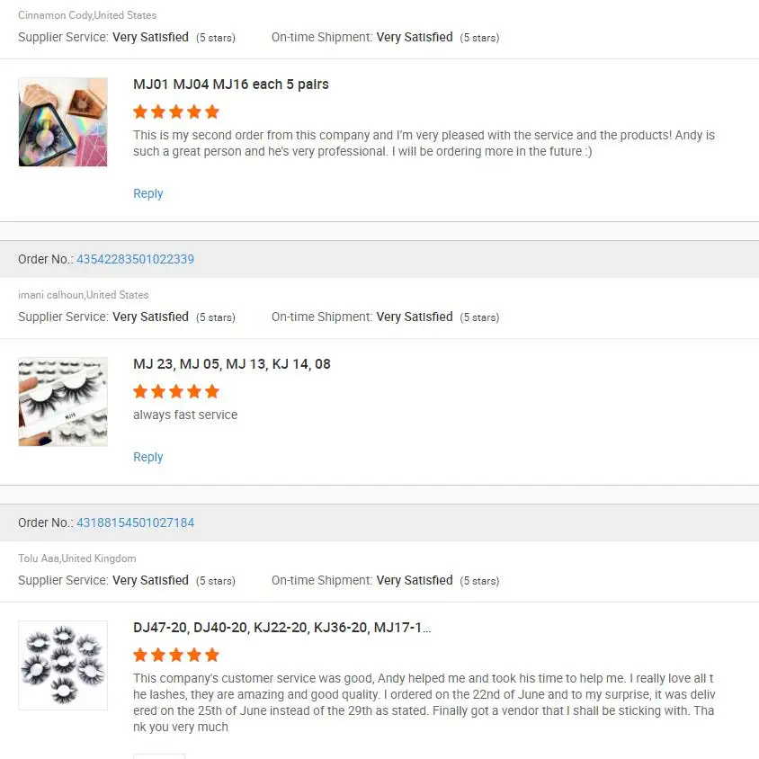Viewport: 759px width, 759px height.
Task: Open order number 43542283501022339
Action: pyautogui.click(x=135, y=259)
